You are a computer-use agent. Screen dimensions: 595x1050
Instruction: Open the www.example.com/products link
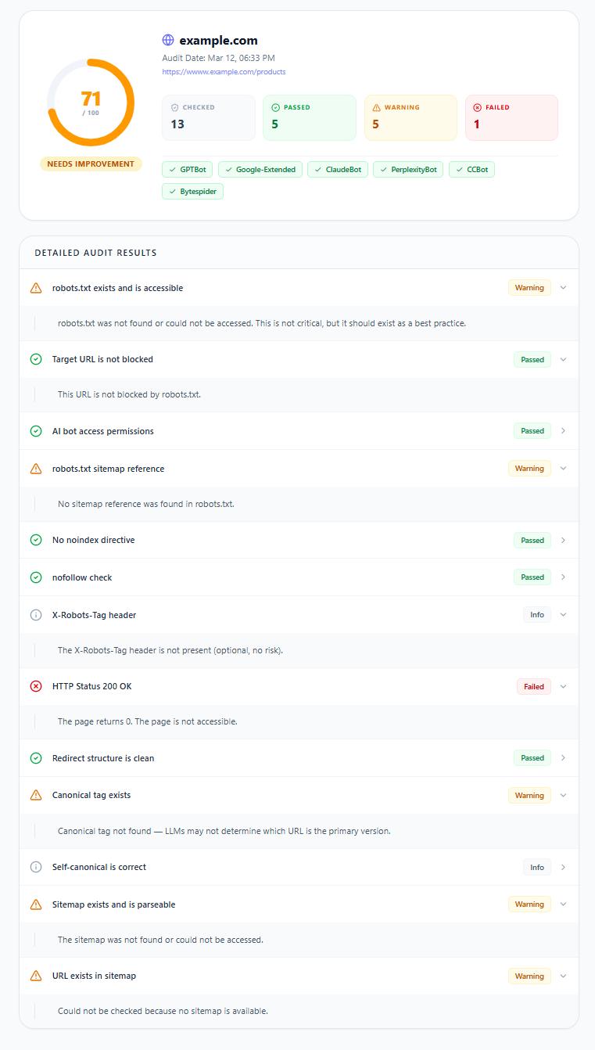coord(224,71)
